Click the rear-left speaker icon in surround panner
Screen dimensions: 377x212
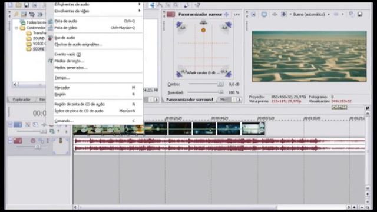pyautogui.click(x=179, y=74)
